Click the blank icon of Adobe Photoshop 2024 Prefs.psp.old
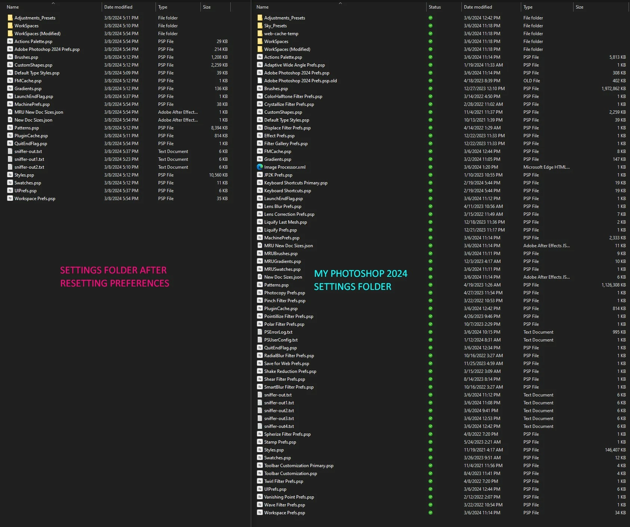The image size is (630, 527). [260, 81]
